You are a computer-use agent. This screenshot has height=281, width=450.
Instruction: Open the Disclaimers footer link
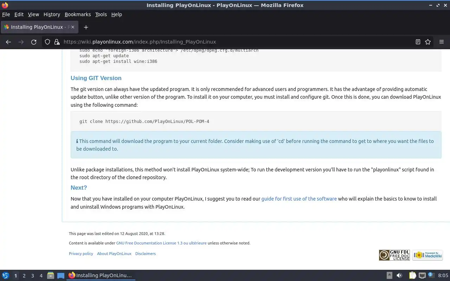[146, 254]
